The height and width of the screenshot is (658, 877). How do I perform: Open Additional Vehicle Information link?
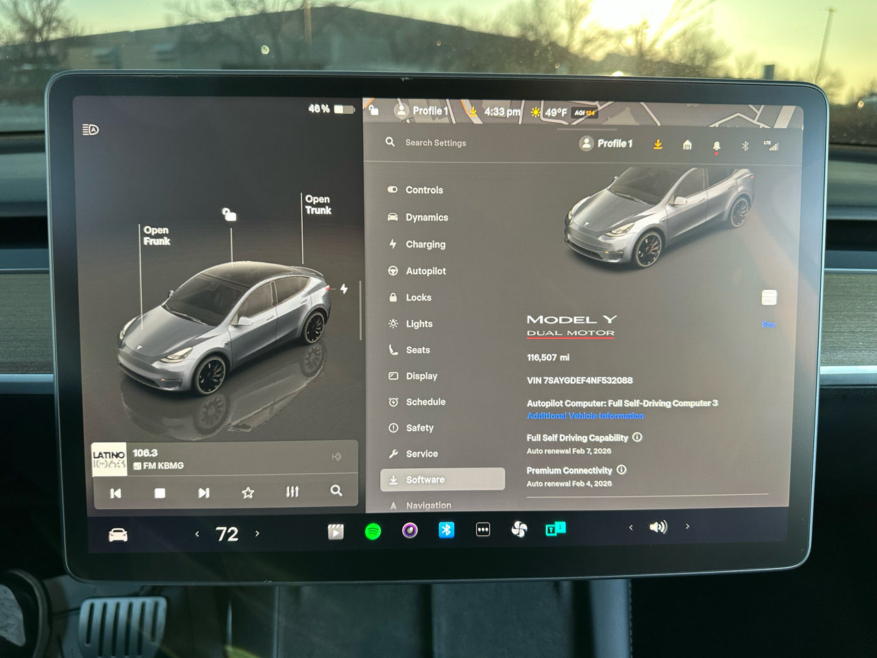tap(585, 416)
